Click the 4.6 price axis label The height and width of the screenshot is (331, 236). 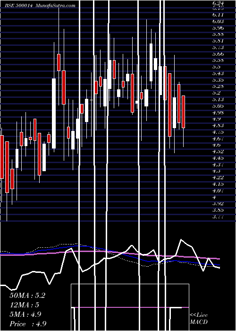click(x=216, y=145)
